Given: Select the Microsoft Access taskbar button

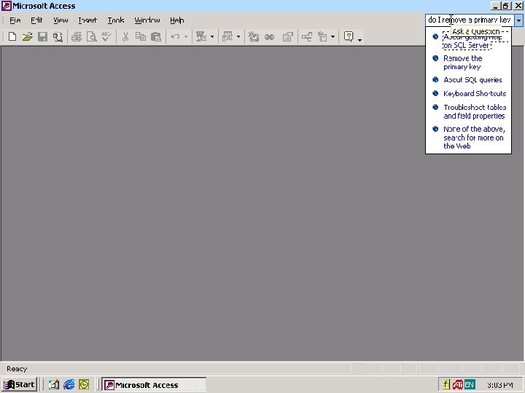Looking at the screenshot, I should click(154, 385).
